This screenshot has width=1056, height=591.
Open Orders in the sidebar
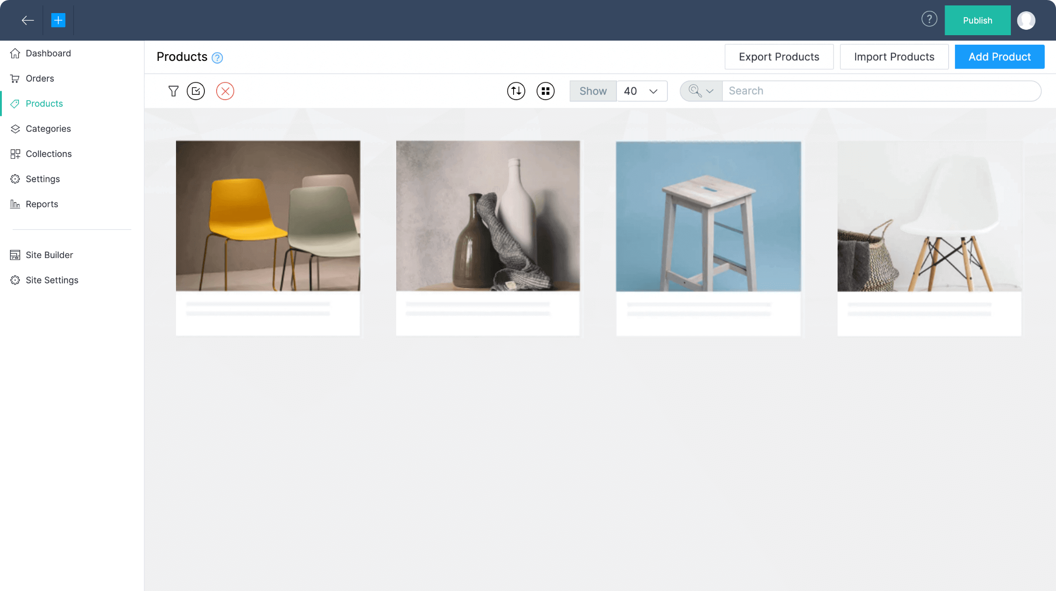[x=40, y=78]
